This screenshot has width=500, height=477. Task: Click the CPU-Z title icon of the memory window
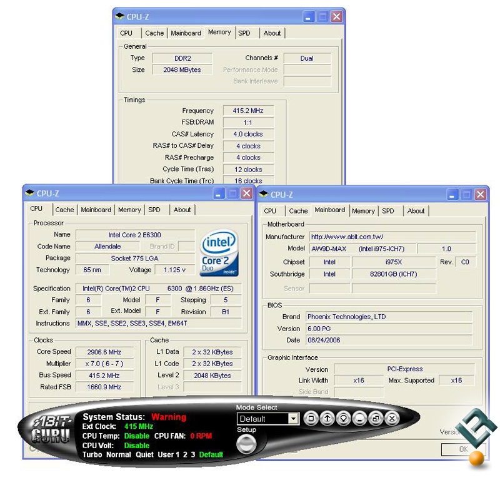point(119,16)
